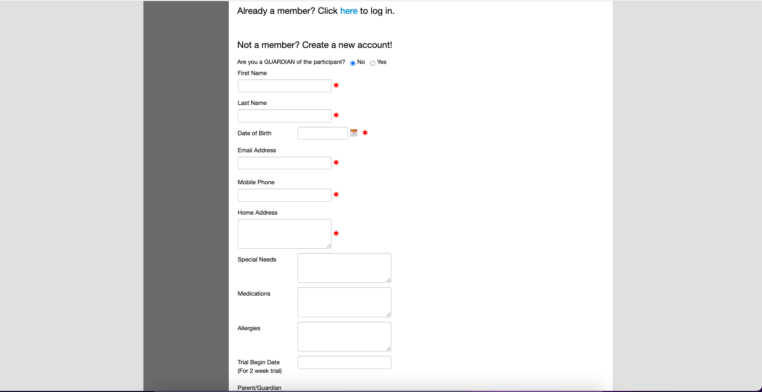Focus the Last Name input field
762x392 pixels.
coord(285,116)
